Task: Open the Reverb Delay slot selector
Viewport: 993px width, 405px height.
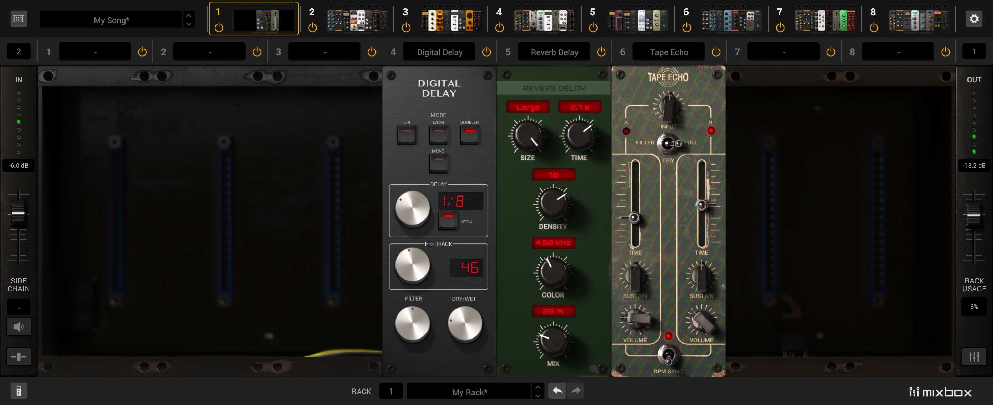Action: click(554, 52)
